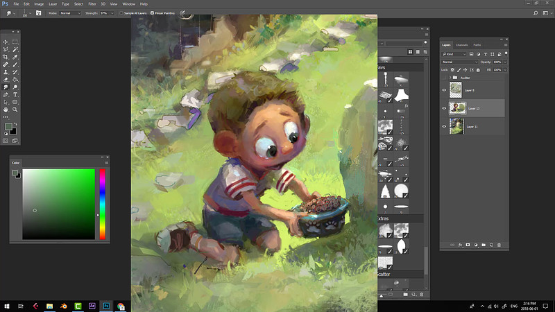This screenshot has height=312, width=555.
Task: Select the Clone Stamp tool
Action: (6, 72)
